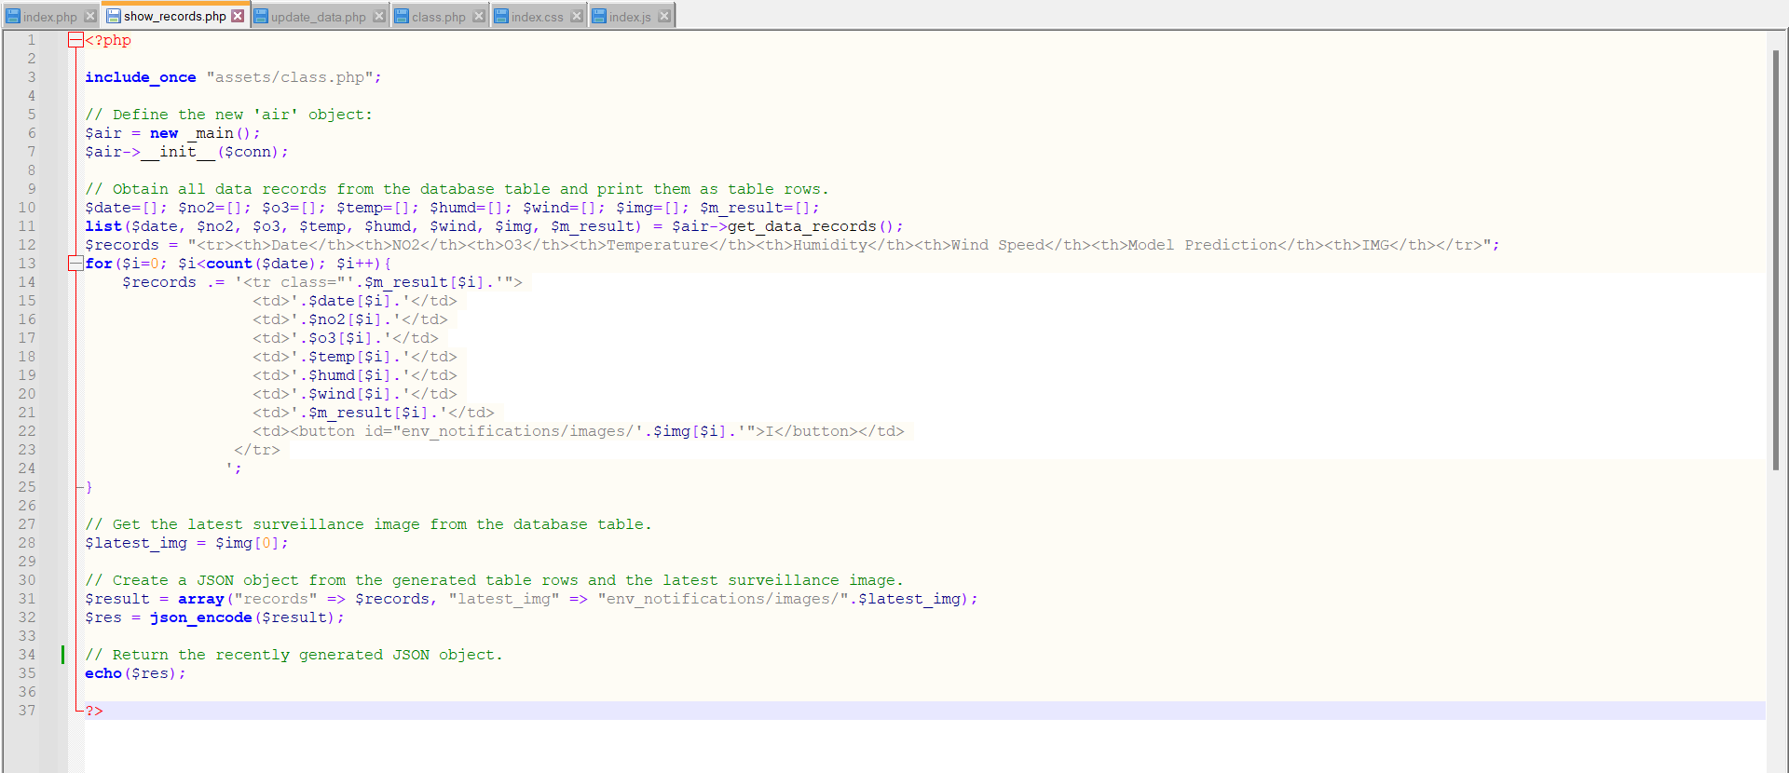This screenshot has width=1789, height=773.
Task: Close the index.css tab
Action: (x=577, y=16)
